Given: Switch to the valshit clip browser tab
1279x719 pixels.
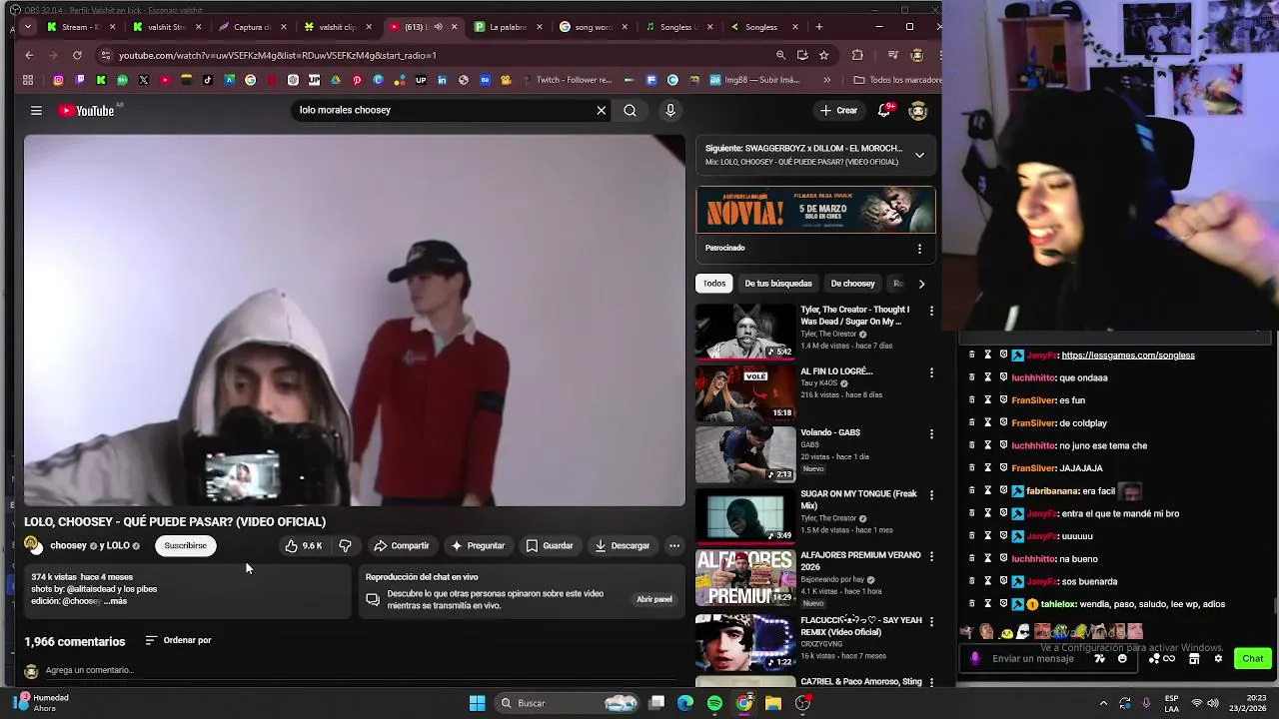Looking at the screenshot, I should click(337, 27).
